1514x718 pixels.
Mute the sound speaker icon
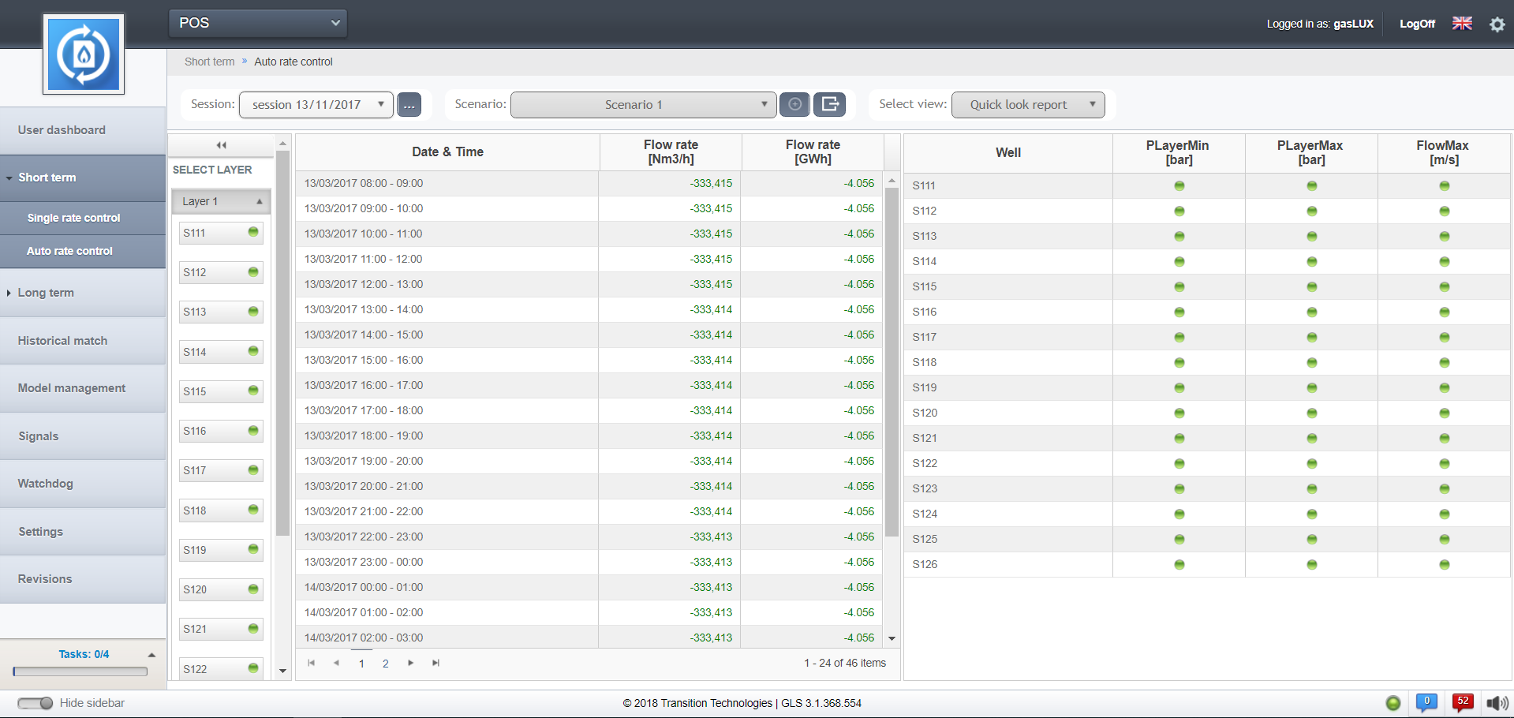1496,703
